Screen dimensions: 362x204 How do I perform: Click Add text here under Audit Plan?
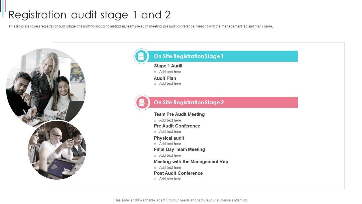(x=170, y=84)
